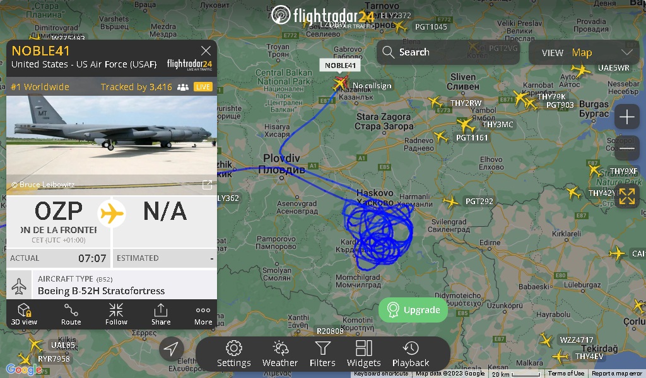This screenshot has width=646, height=378.
Task: Follow the NOBLE41 aircraft
Action: pyautogui.click(x=116, y=314)
